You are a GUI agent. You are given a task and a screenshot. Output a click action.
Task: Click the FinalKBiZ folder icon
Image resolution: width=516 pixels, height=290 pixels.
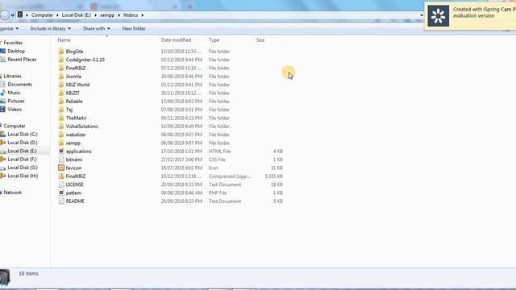coord(61,68)
